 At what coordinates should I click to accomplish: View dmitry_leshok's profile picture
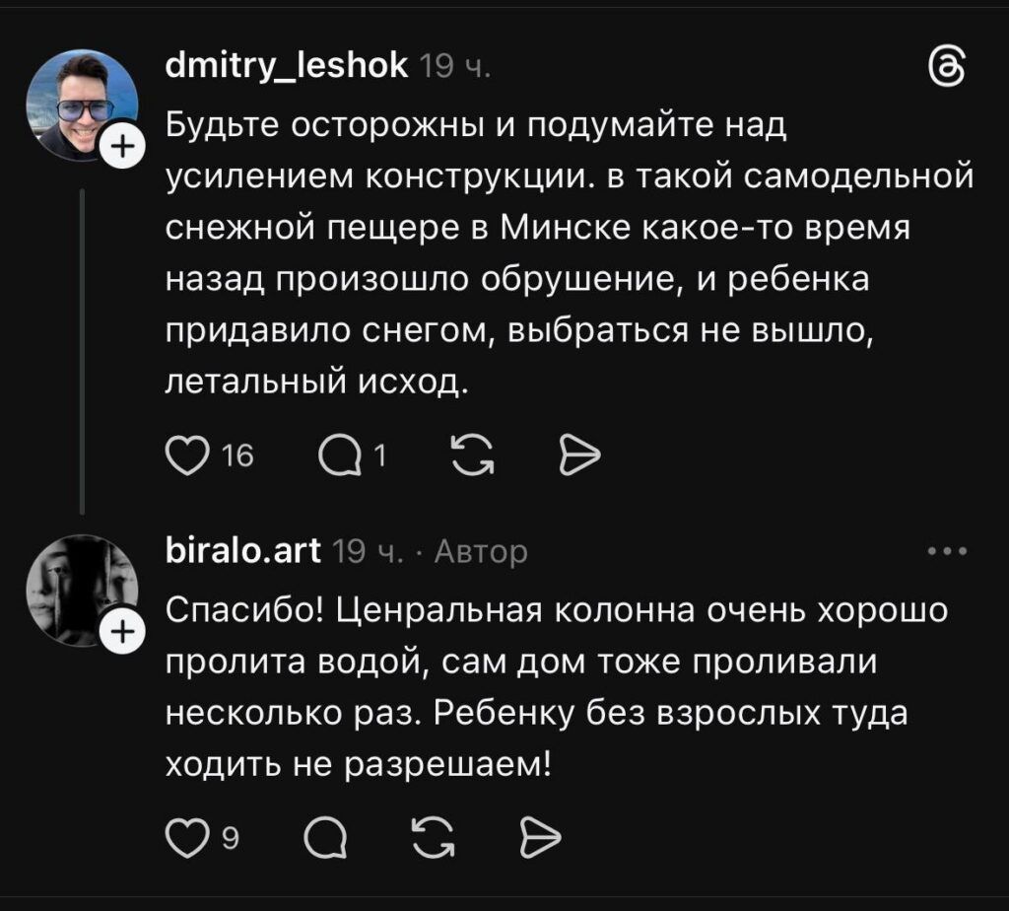tap(81, 101)
